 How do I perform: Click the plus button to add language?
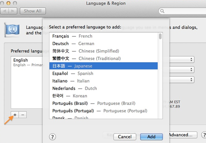pyautogui.click(x=15, y=115)
